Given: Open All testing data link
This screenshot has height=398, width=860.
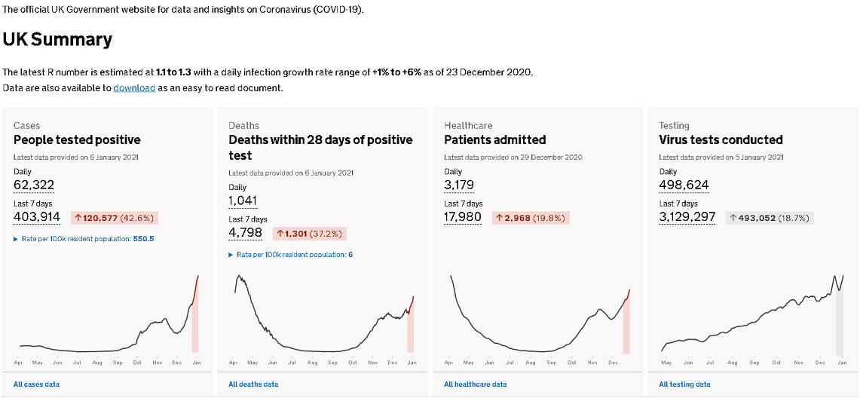Looking at the screenshot, I should (684, 384).
